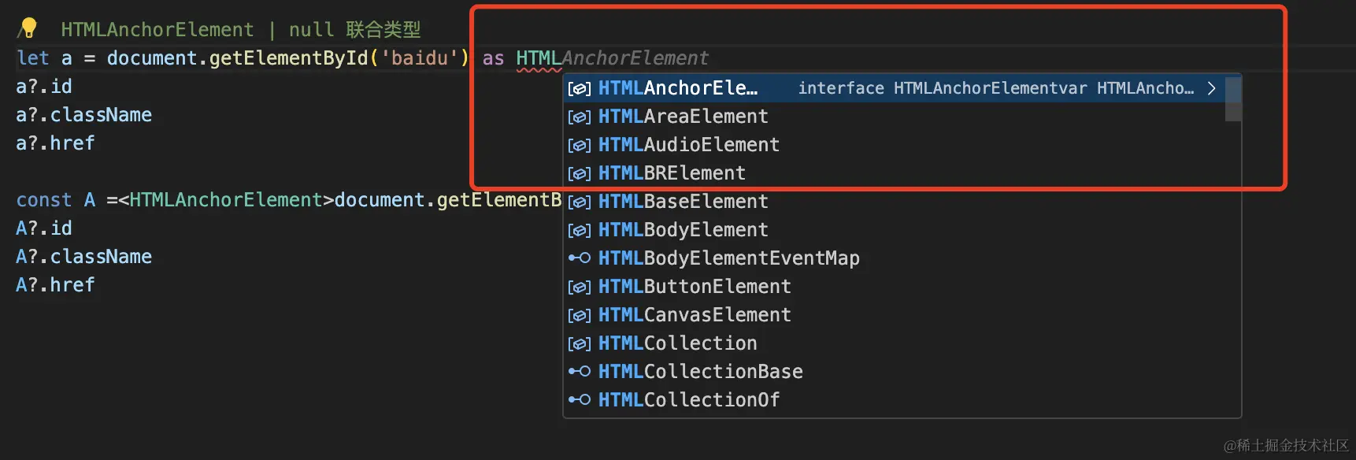Click the symbol icon beside HTMLCollectionOf

[x=580, y=400]
